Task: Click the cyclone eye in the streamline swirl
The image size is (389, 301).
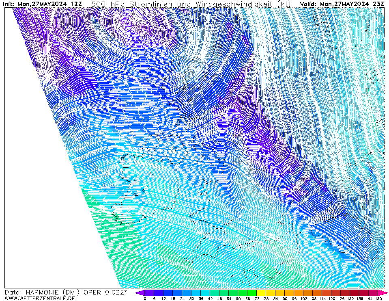Action: click(126, 23)
